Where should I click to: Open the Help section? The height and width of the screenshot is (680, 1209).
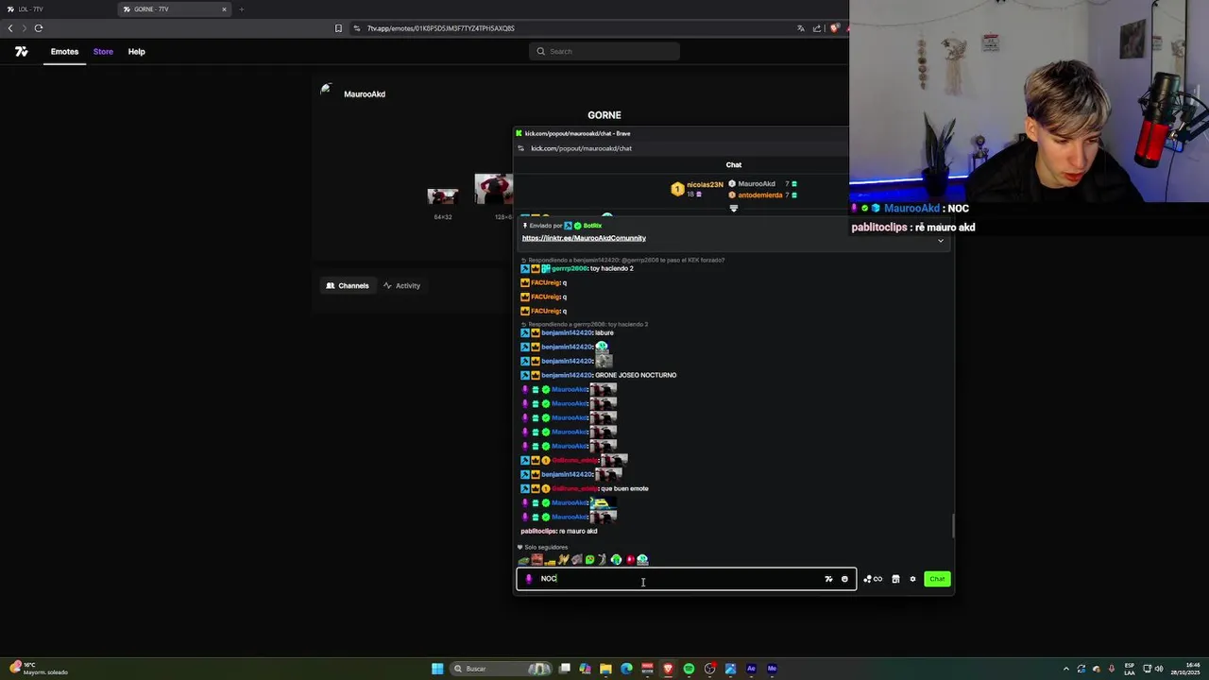click(x=136, y=52)
